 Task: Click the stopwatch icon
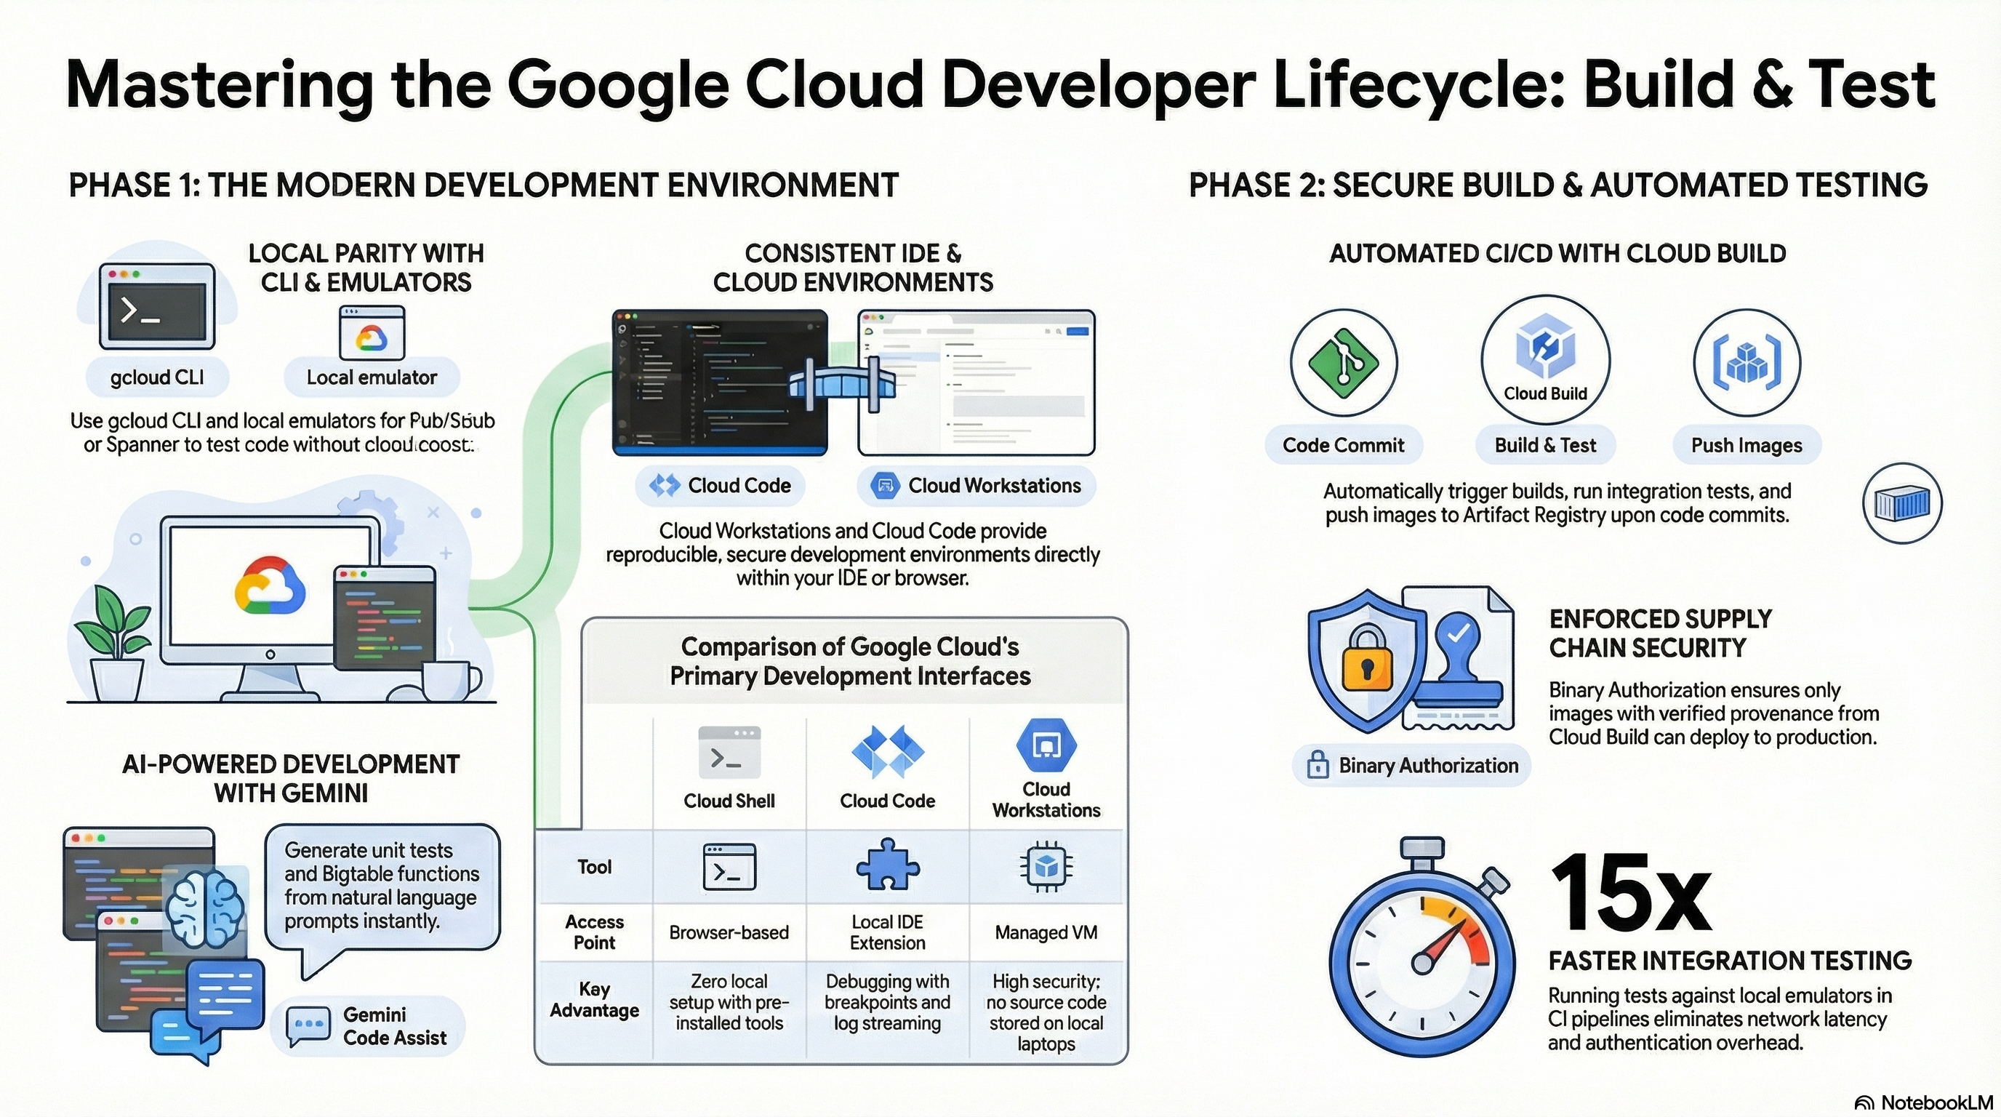[1421, 948]
